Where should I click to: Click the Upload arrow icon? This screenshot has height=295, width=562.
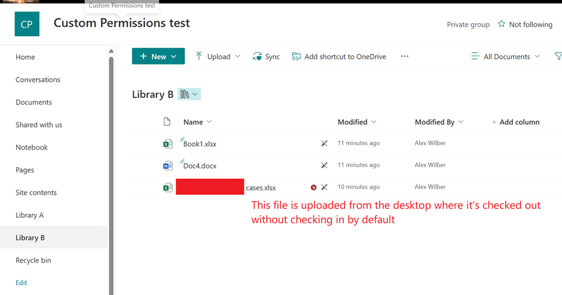click(199, 56)
